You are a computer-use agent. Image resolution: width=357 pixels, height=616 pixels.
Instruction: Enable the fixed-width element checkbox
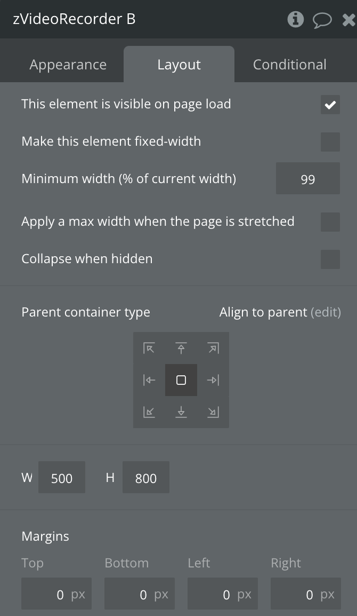point(330,142)
